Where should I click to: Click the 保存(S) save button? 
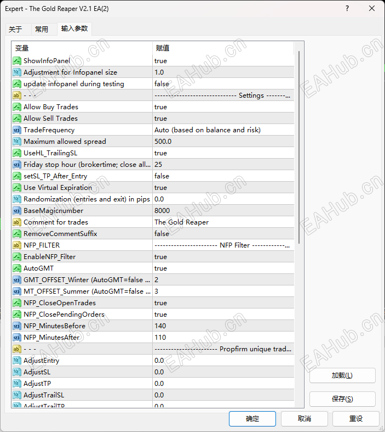pyautogui.click(x=342, y=399)
